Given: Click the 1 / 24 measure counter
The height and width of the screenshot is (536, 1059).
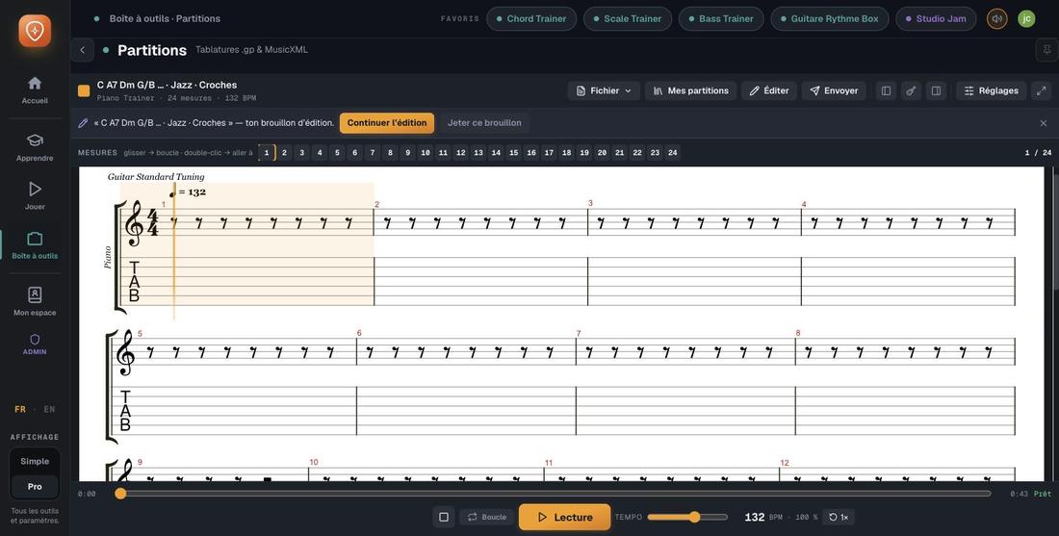Looking at the screenshot, I should tap(1038, 153).
